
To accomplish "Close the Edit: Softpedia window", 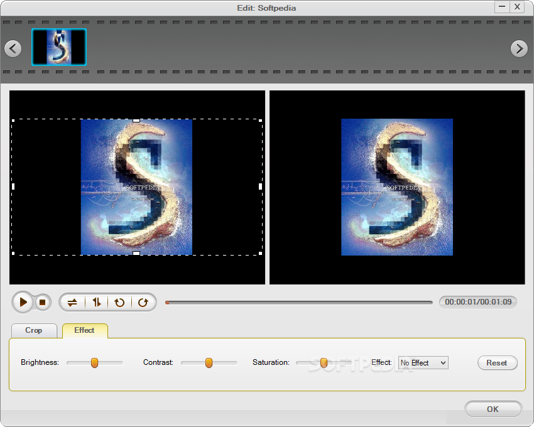I will 517,7.
